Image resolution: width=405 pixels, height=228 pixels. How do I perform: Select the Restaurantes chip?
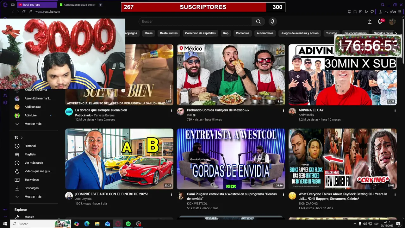(169, 33)
